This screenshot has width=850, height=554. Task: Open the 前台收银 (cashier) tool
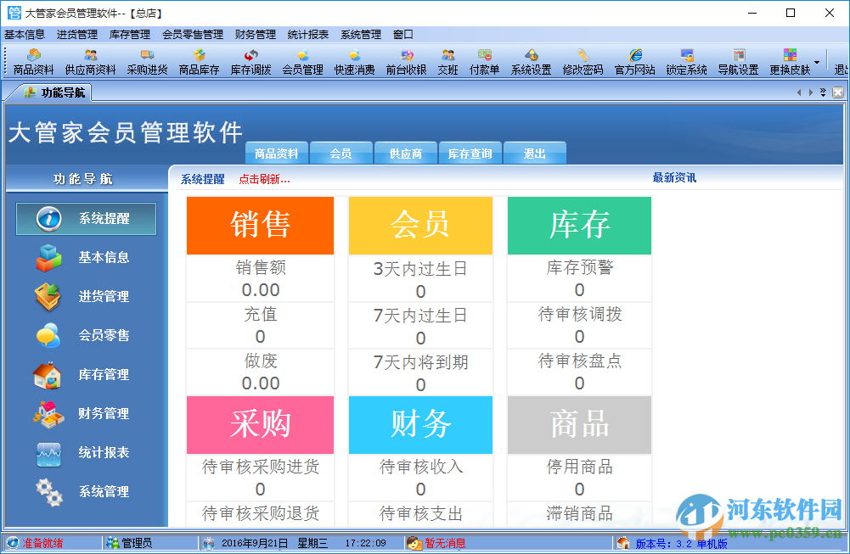point(406,61)
